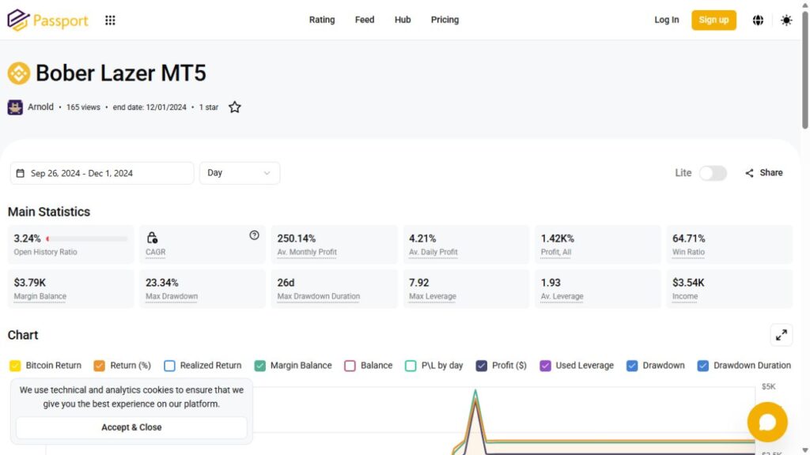Open the apps grid menu icon
810x455 pixels.
pyautogui.click(x=110, y=20)
